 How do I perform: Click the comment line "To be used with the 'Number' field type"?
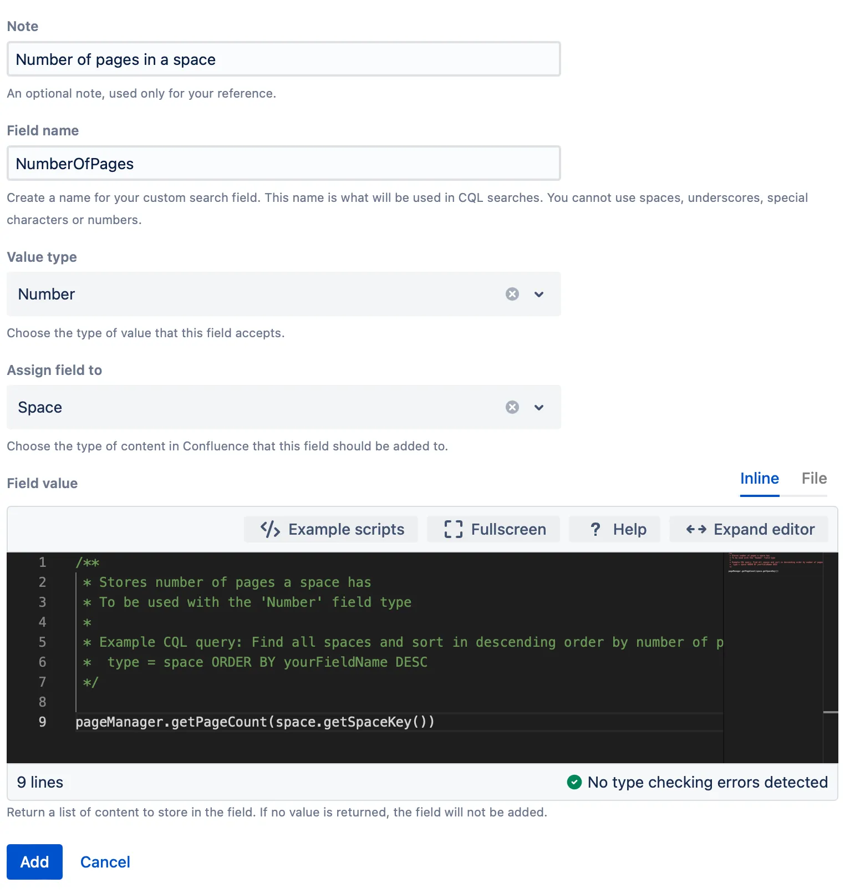click(247, 602)
